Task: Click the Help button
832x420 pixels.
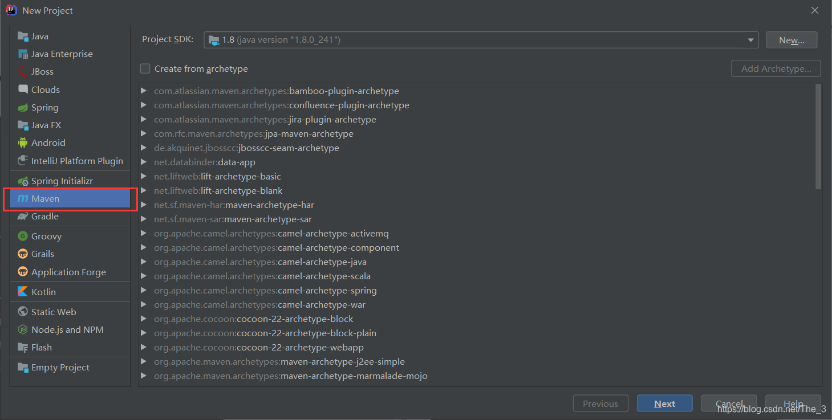Action: coord(793,403)
